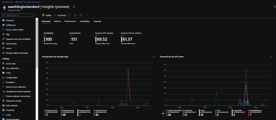Open the Access keys setting

coord(11,64)
